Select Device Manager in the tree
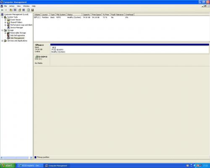This screenshot has width=210, height=168. pos(16,28)
